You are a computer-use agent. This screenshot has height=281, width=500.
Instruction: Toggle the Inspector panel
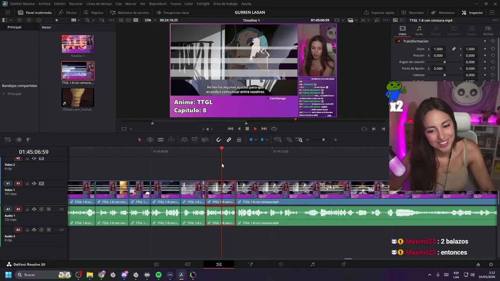pyautogui.click(x=472, y=12)
